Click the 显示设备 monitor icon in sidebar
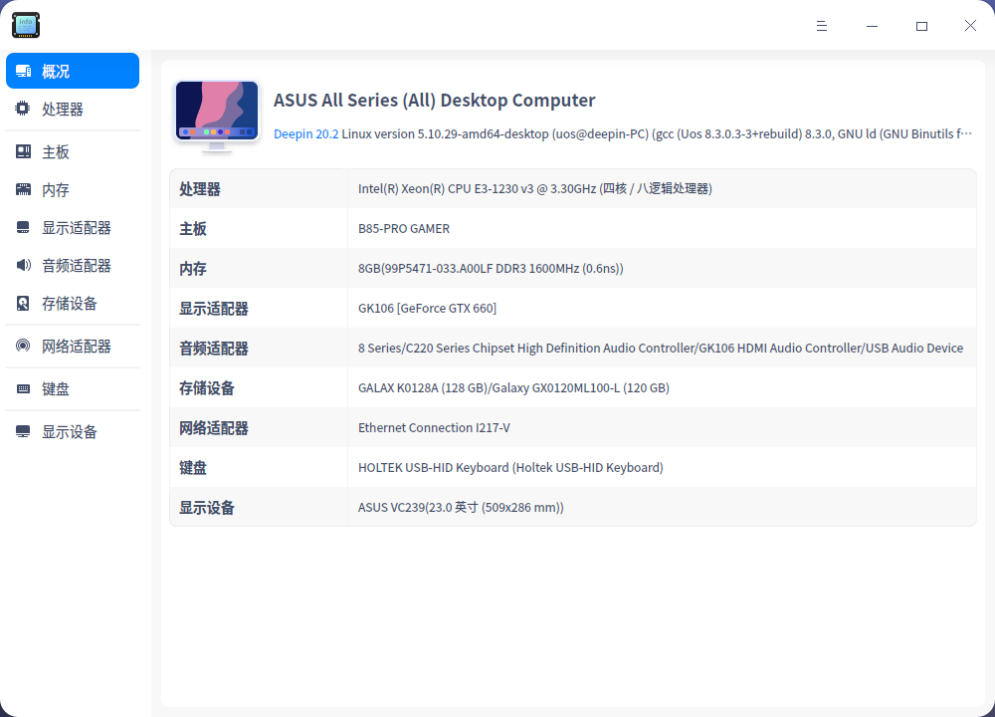995x717 pixels. [23, 432]
